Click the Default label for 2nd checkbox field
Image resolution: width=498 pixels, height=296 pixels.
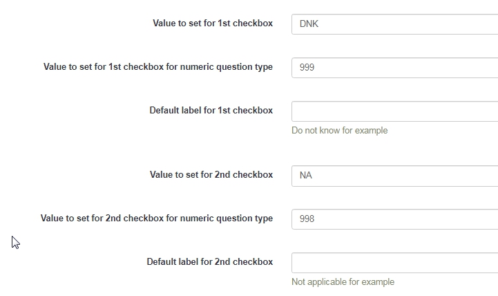point(394,263)
